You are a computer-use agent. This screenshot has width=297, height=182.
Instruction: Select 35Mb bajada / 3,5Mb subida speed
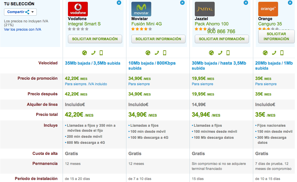coord(93,63)
